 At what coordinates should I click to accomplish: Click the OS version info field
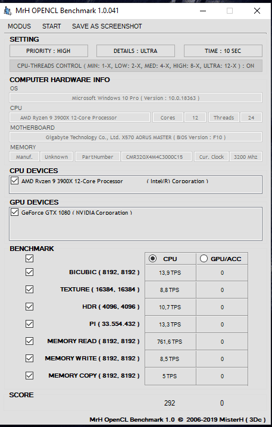pyautogui.click(x=136, y=98)
